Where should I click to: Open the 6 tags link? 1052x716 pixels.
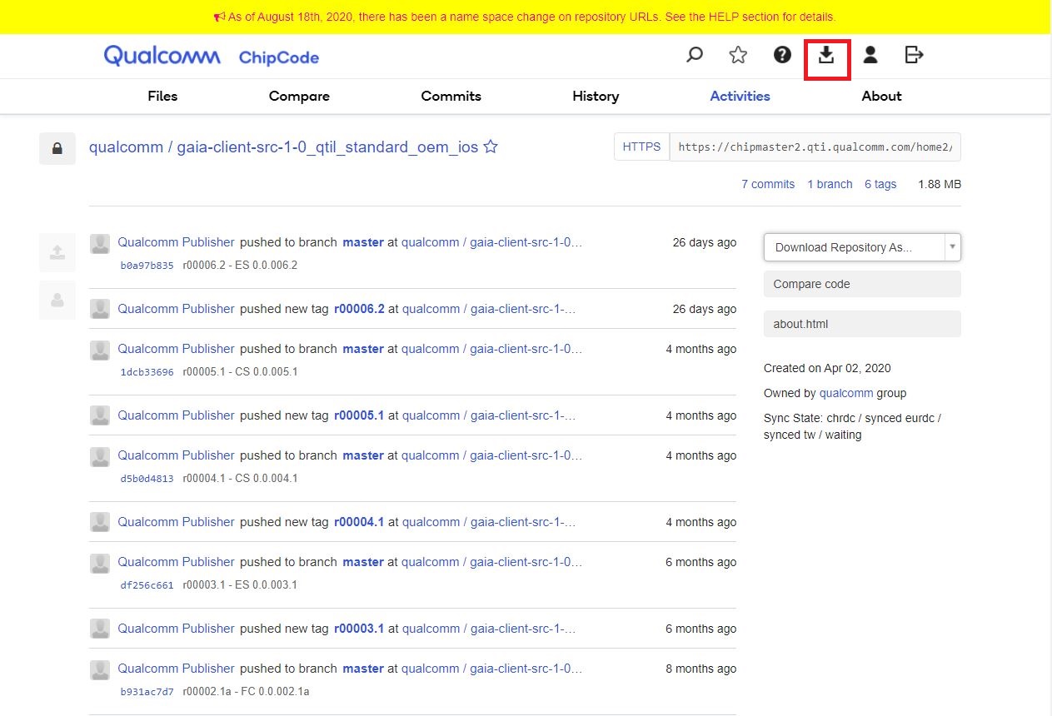pos(880,184)
